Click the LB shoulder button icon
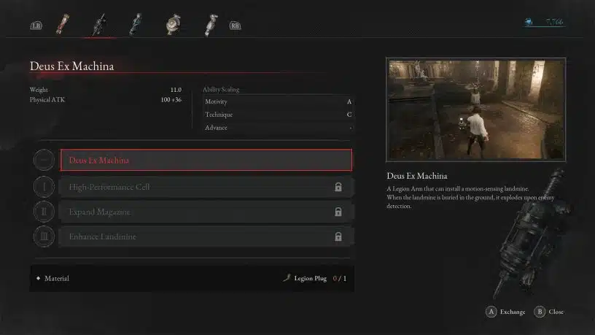 [36, 26]
